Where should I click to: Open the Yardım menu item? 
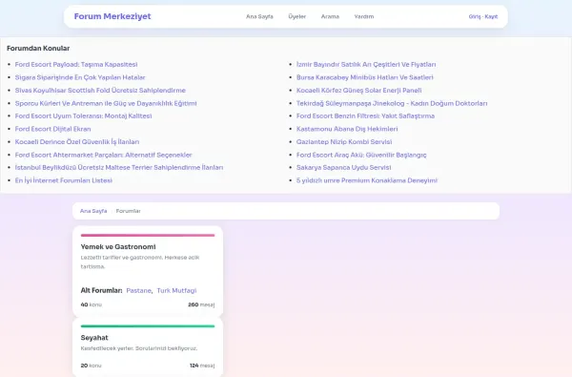click(364, 16)
